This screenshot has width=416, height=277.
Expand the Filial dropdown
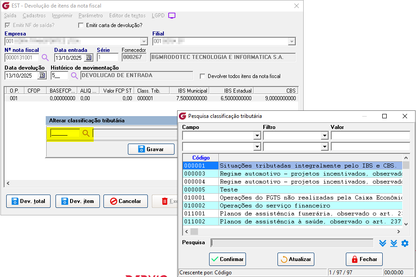(x=292, y=42)
